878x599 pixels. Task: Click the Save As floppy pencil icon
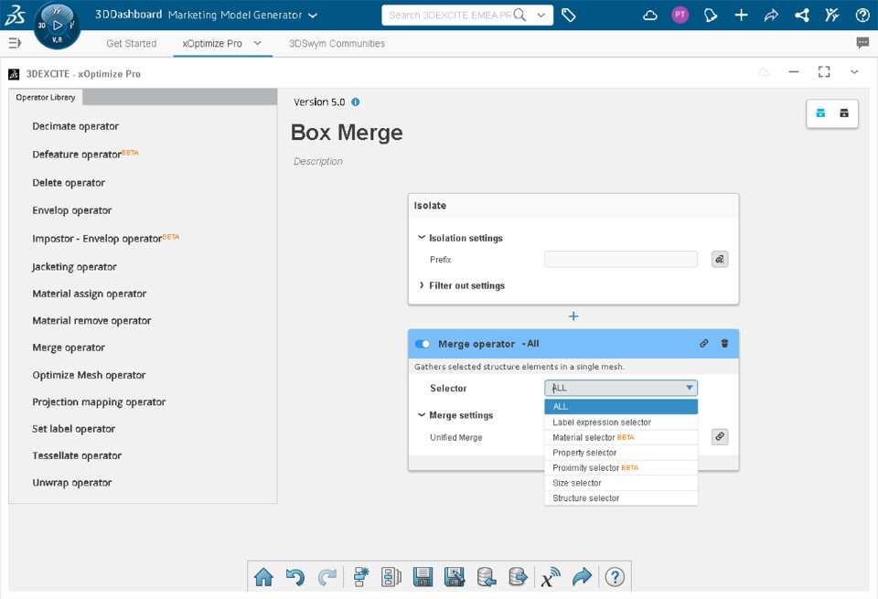(x=455, y=577)
